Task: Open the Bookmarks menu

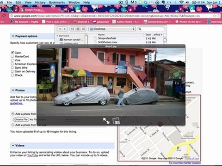Action: pos(57,2)
